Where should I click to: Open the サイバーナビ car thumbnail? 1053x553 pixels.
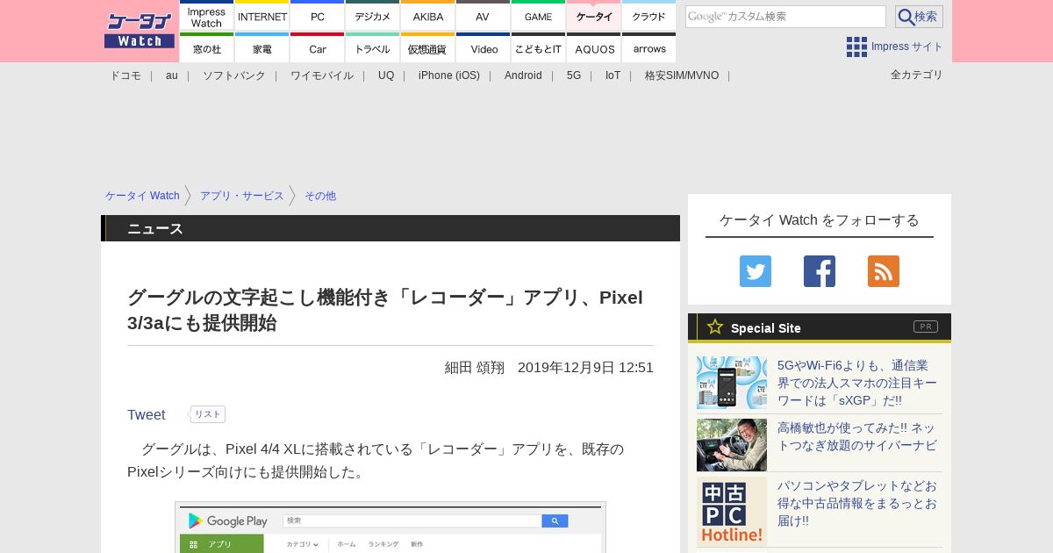[x=732, y=445]
